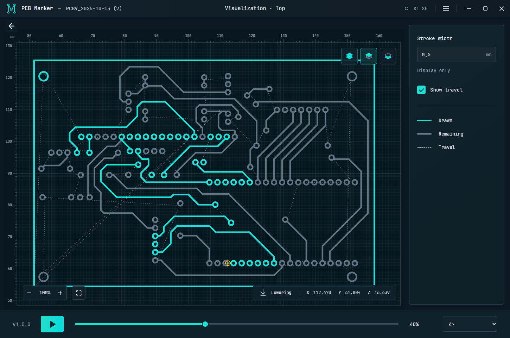Go back using the left arrow
This screenshot has width=510, height=338.
12,26
